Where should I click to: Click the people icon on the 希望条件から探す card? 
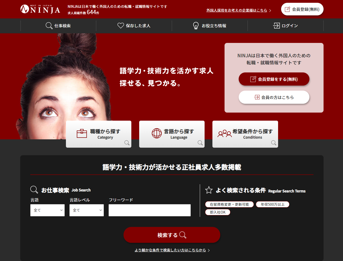(225, 134)
